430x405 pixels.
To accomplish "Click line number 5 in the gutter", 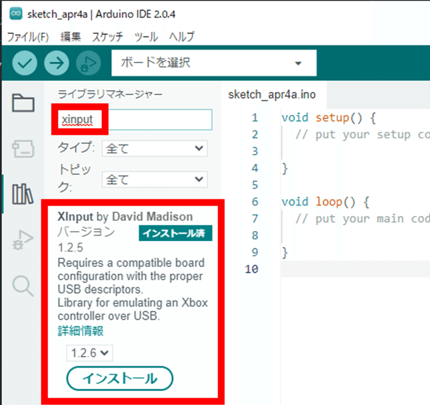I will pos(255,185).
